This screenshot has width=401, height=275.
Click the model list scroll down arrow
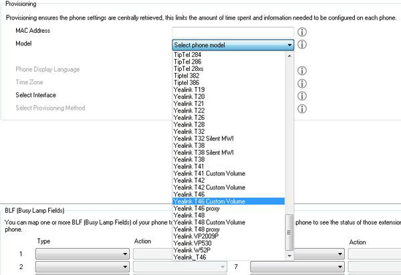click(289, 256)
